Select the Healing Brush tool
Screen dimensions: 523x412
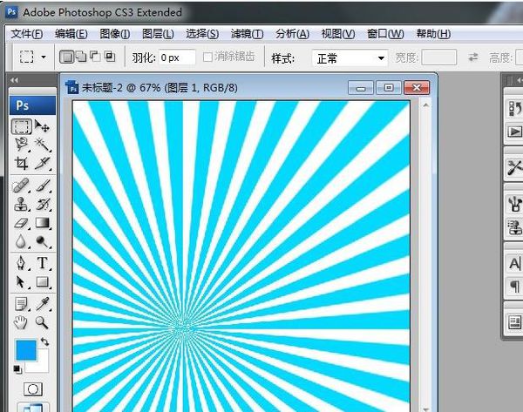(22, 186)
